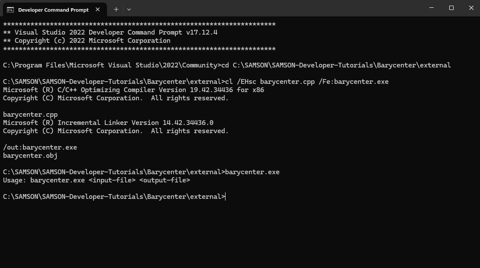This screenshot has width=480, height=268.
Task: Minimize the terminal window
Action: click(x=431, y=8)
